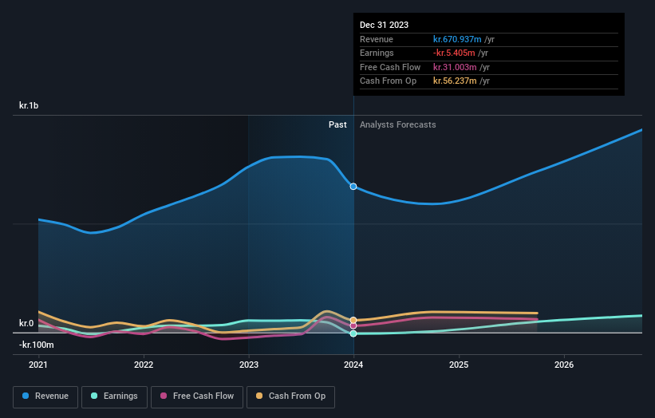The image size is (655, 418).
Task: Click the 2025 x-axis label
Action: click(x=459, y=365)
